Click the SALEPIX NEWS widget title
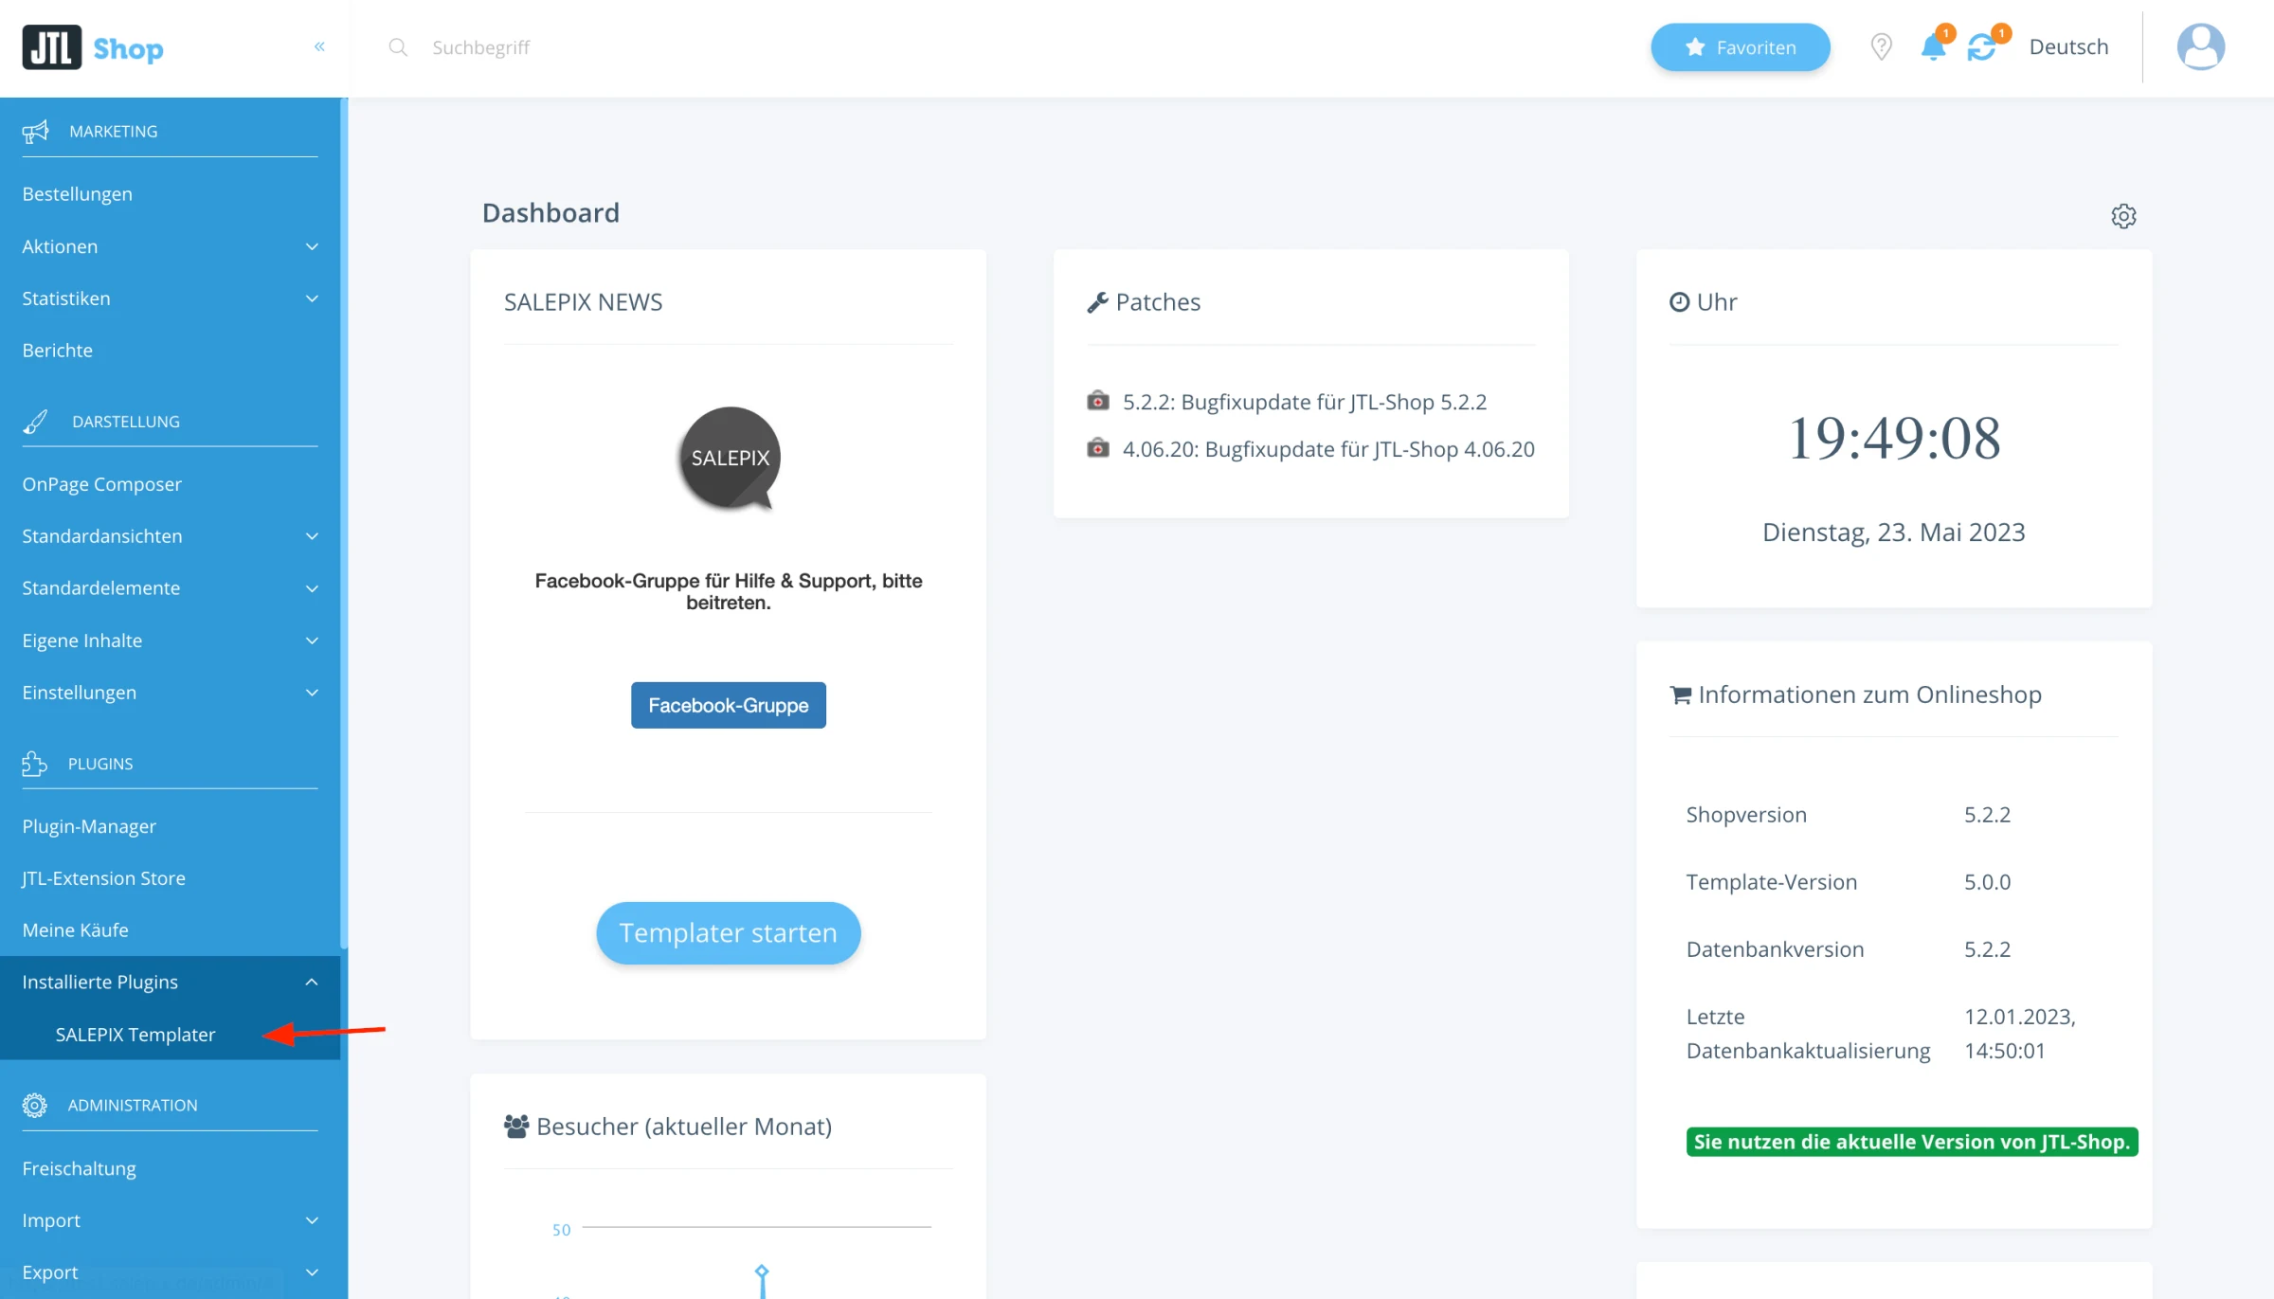The height and width of the screenshot is (1299, 2274). click(x=583, y=302)
